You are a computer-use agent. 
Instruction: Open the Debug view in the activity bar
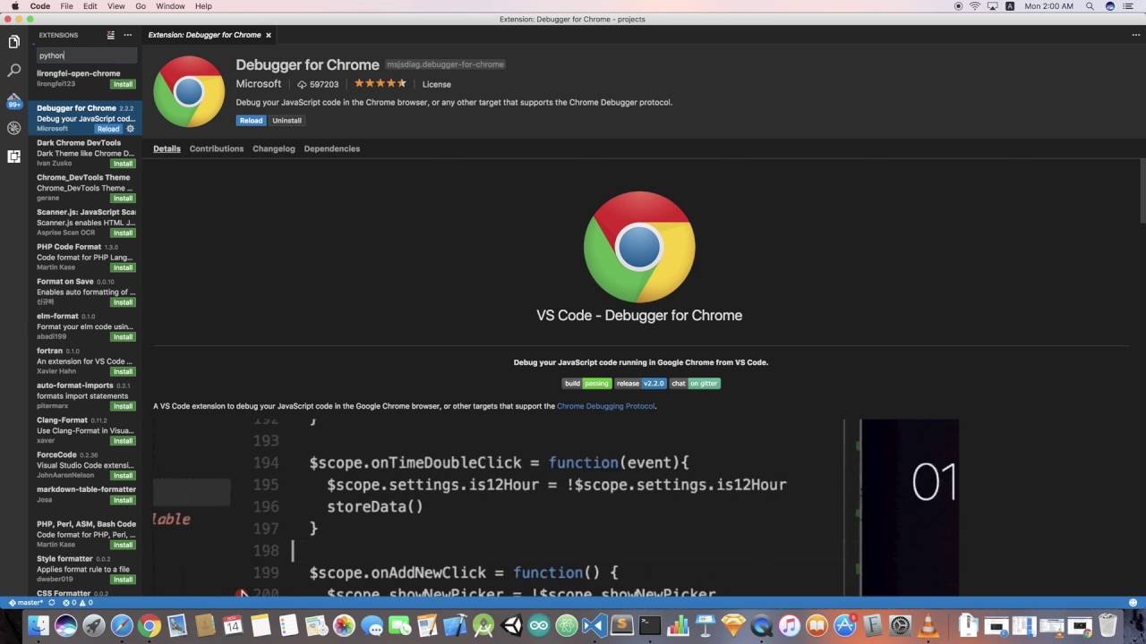tap(13, 128)
